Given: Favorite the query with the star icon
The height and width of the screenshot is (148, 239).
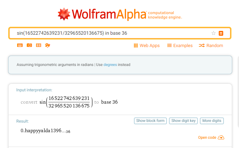Looking at the screenshot, I should (213, 33).
